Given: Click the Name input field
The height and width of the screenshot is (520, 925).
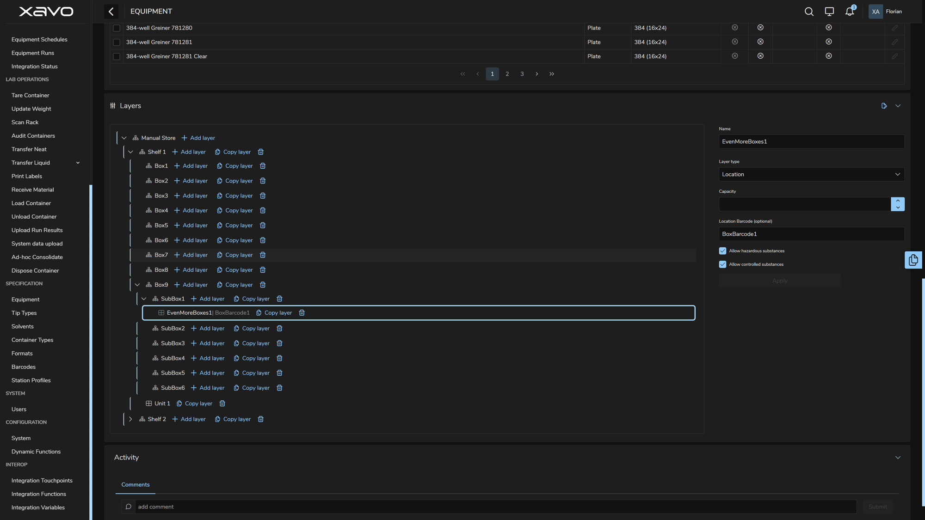Looking at the screenshot, I should tap(811, 141).
